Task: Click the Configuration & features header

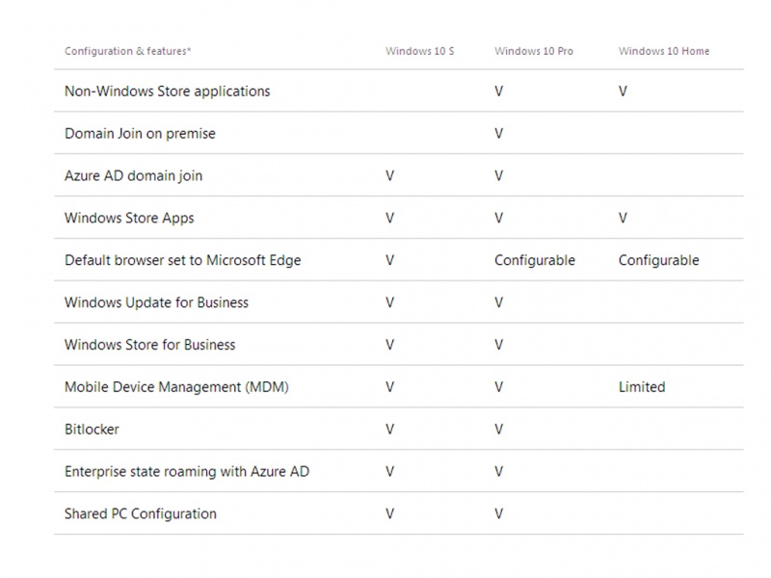Action: 128,51
